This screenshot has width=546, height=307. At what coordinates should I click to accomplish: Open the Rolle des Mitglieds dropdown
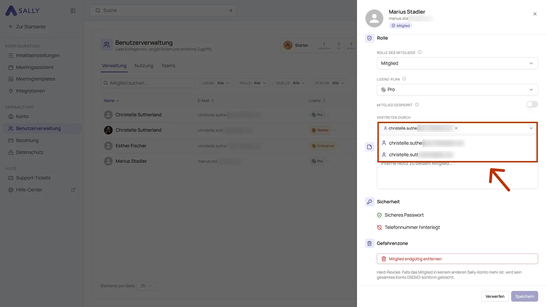click(x=457, y=63)
